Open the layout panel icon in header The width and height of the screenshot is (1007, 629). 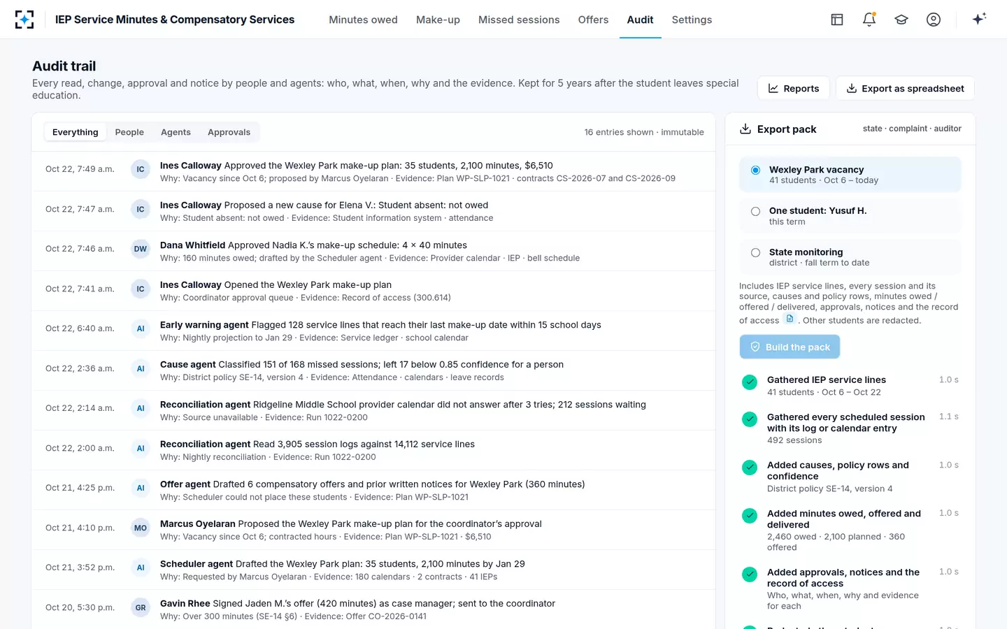[837, 20]
